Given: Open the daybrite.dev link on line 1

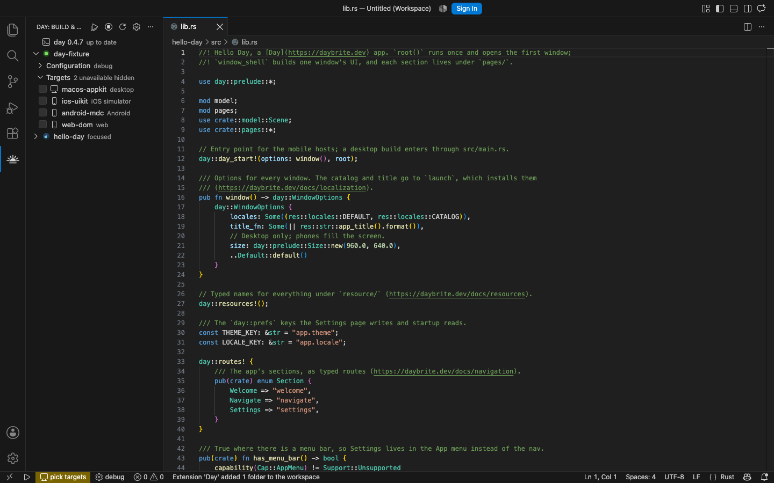Looking at the screenshot, I should click(327, 53).
